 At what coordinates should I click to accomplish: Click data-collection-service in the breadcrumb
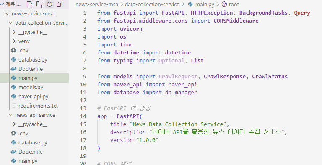pyautogui.click(x=152, y=4)
